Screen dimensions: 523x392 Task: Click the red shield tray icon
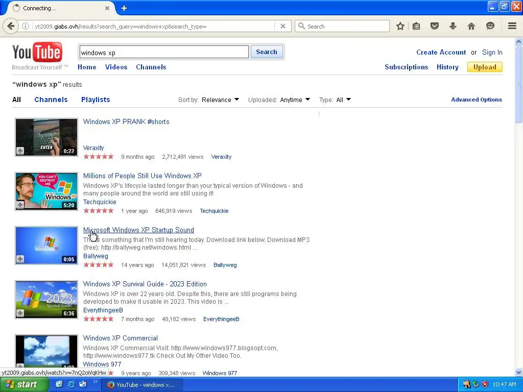[485, 385]
